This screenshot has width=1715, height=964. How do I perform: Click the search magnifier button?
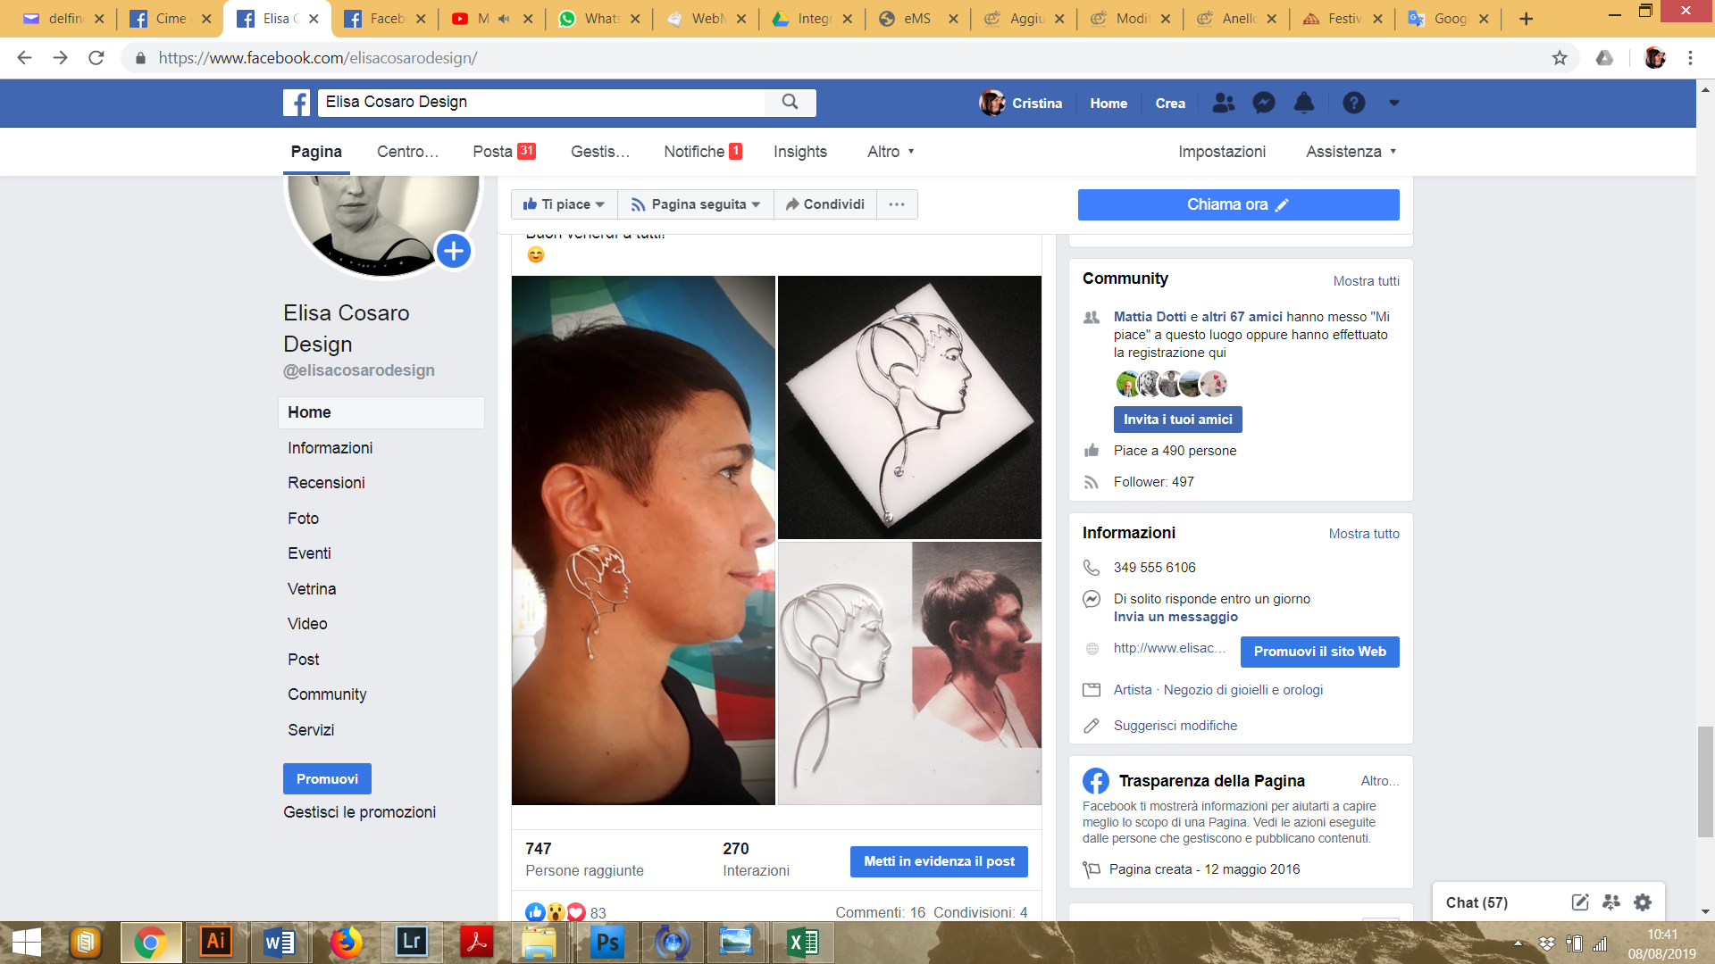pyautogui.click(x=790, y=102)
